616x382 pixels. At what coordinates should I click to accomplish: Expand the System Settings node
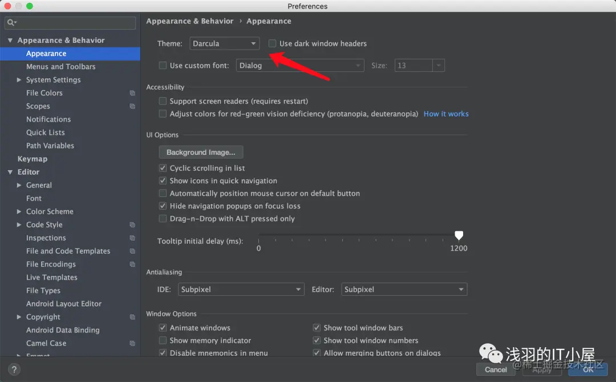(x=19, y=80)
